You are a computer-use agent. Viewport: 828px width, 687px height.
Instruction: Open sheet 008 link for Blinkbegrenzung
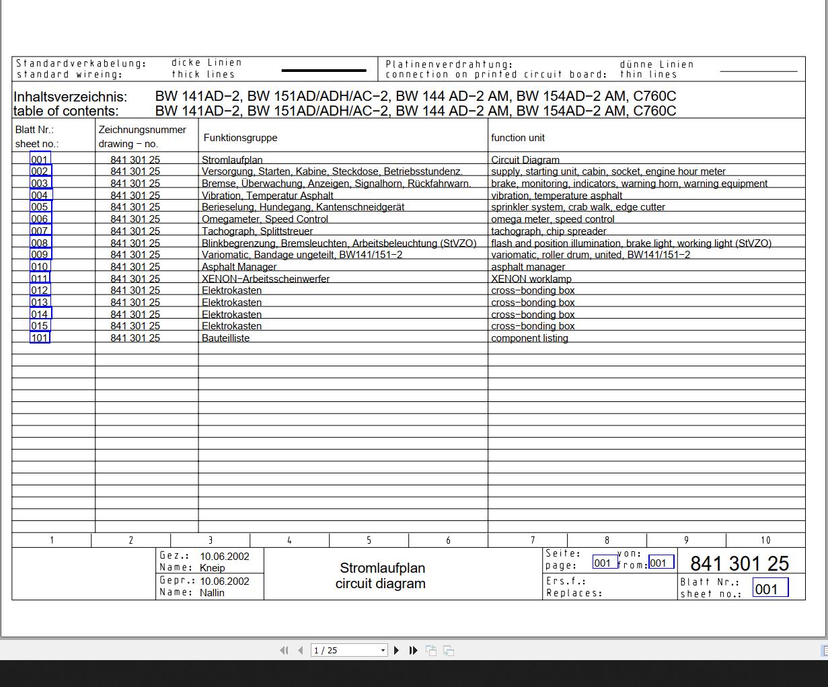click(40, 243)
